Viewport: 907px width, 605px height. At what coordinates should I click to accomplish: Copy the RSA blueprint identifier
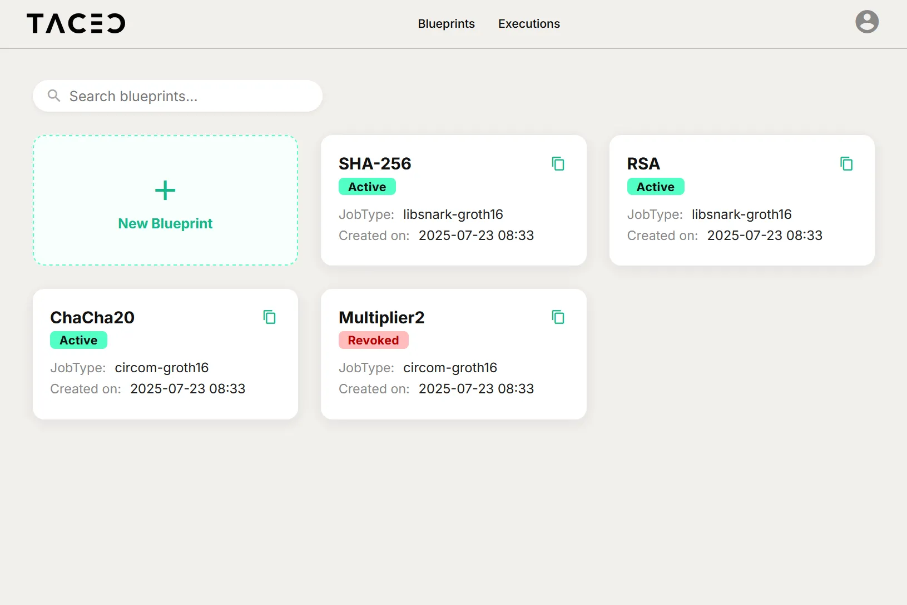click(846, 163)
